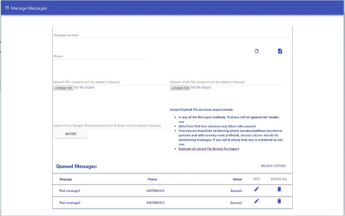The image size is (345, 216).
Task: Edit the Test message1 entry
Action: click(257, 189)
